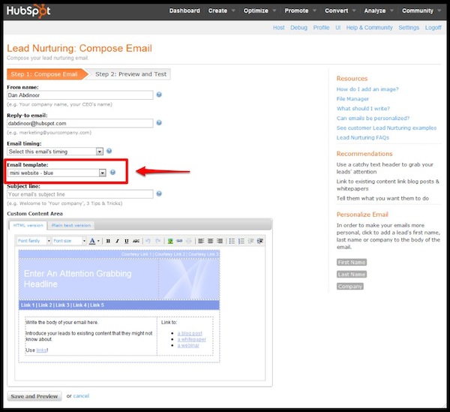Viewport: 450px width, 412px height.
Task: Expand the Convert menu
Action: (x=340, y=11)
